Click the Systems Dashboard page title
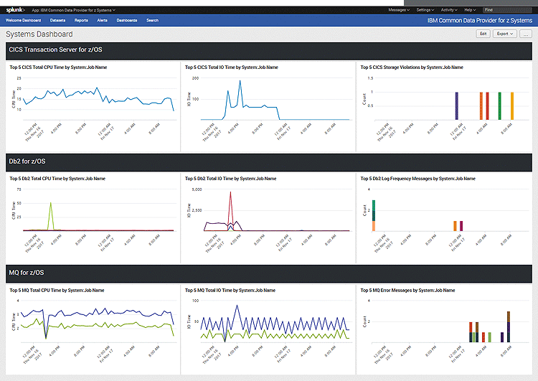Image resolution: width=538 pixels, height=381 pixels. (x=39, y=34)
